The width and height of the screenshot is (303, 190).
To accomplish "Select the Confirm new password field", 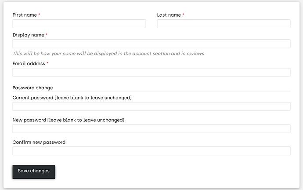I will [x=151, y=151].
